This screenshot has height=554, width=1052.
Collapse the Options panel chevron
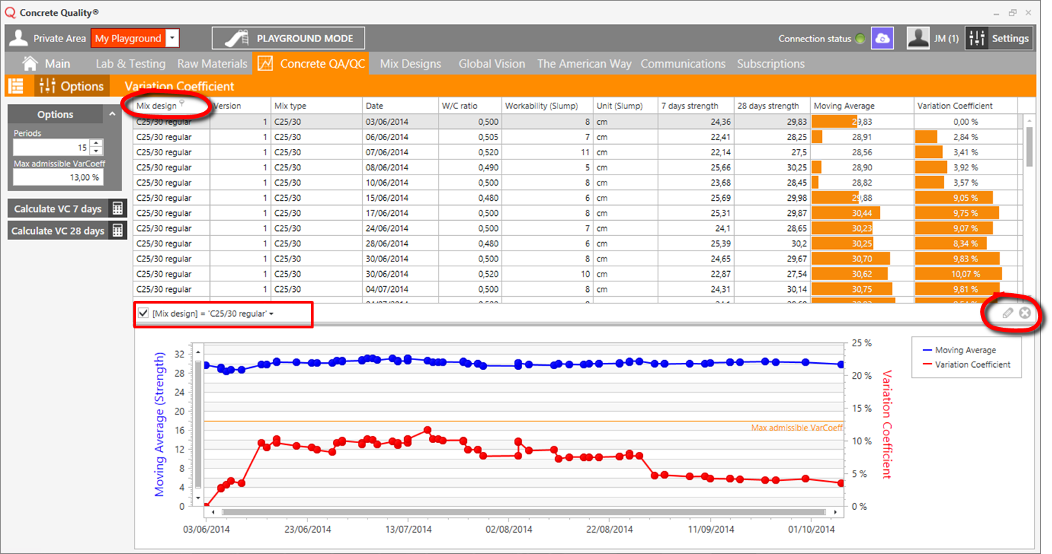(113, 114)
